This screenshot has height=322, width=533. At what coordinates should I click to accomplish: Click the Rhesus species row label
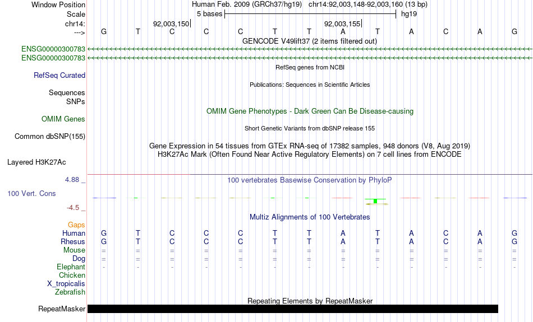[x=73, y=241]
